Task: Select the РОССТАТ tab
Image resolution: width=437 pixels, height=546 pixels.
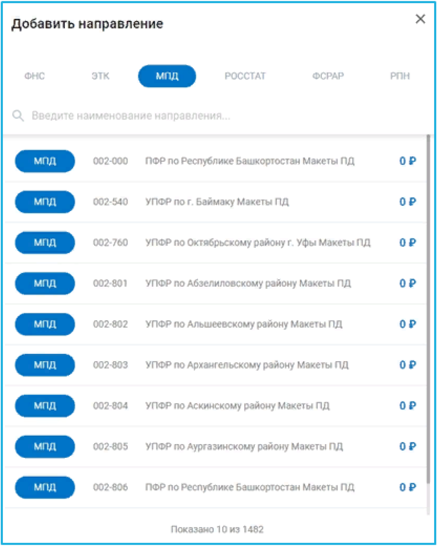Action: pyautogui.click(x=245, y=76)
